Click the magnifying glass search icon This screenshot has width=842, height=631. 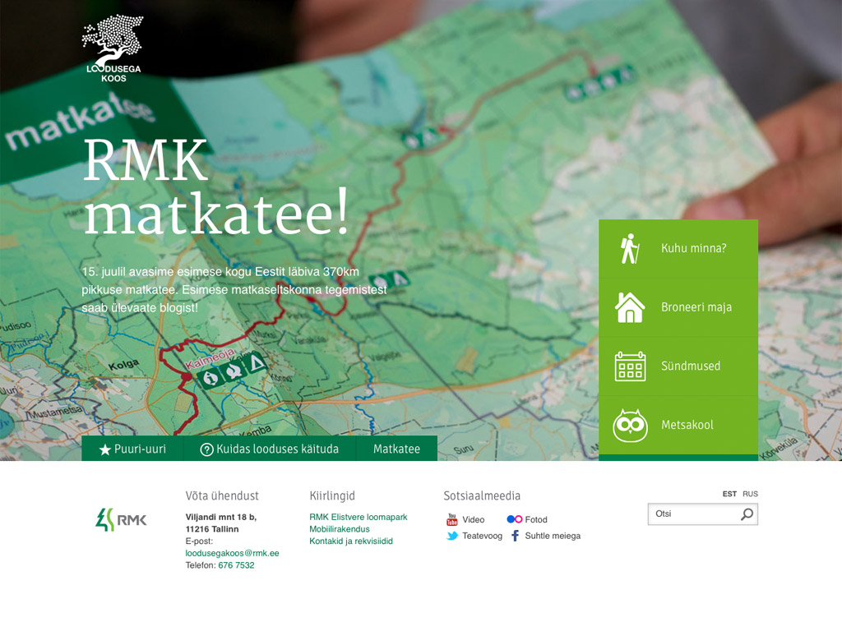click(747, 514)
